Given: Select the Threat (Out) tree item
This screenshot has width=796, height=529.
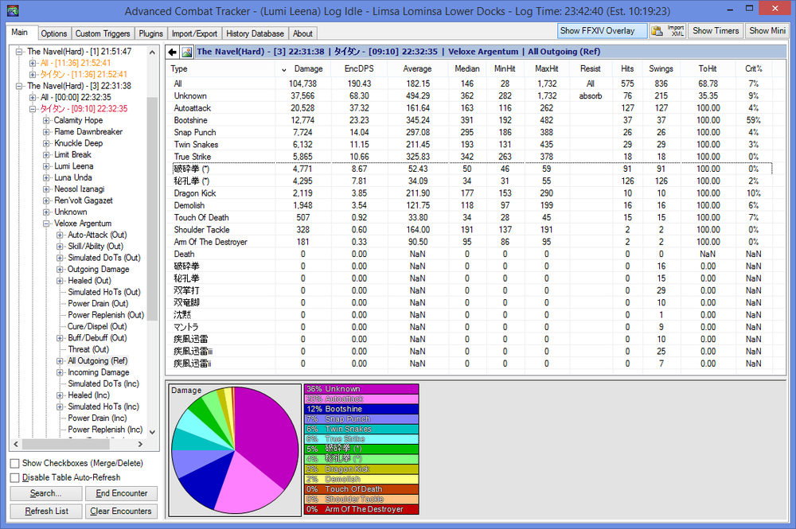Looking at the screenshot, I should tap(88, 349).
